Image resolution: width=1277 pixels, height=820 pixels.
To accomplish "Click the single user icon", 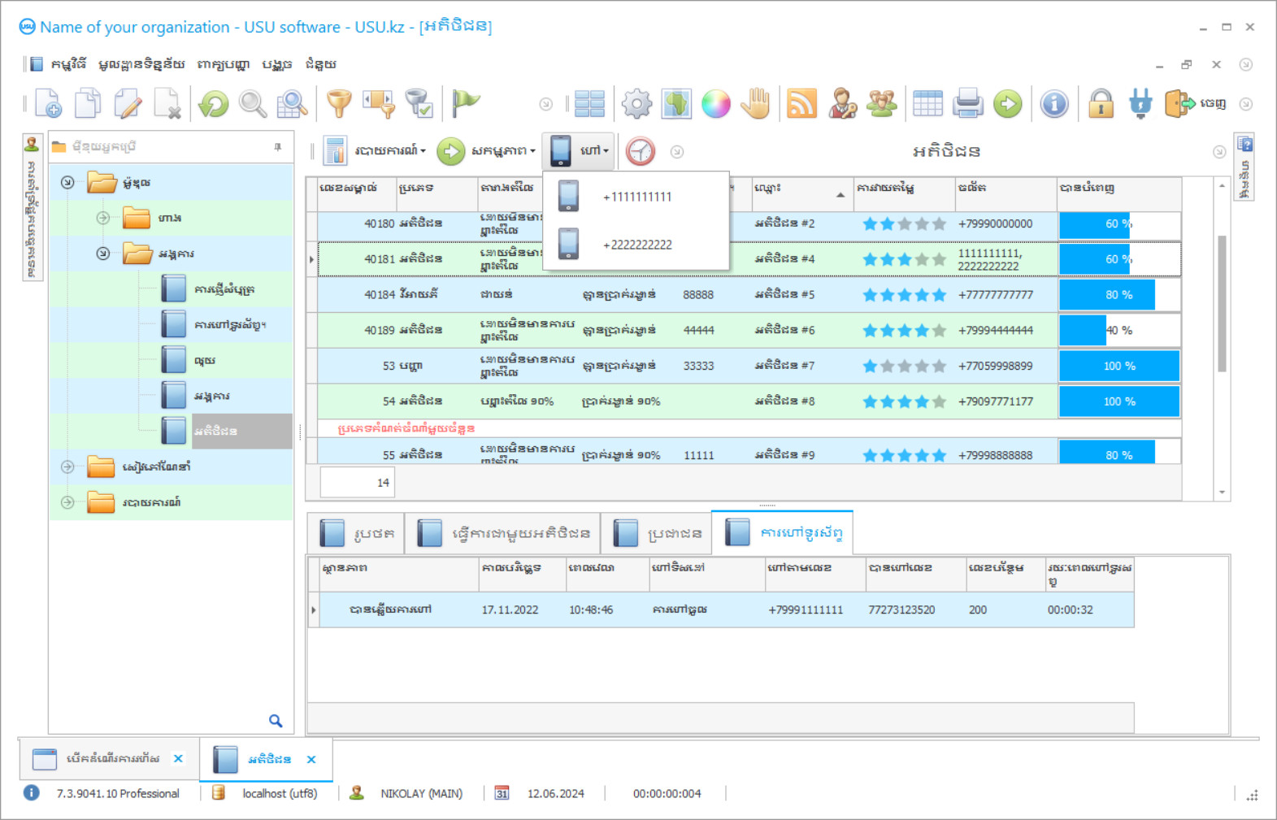I will [x=842, y=104].
